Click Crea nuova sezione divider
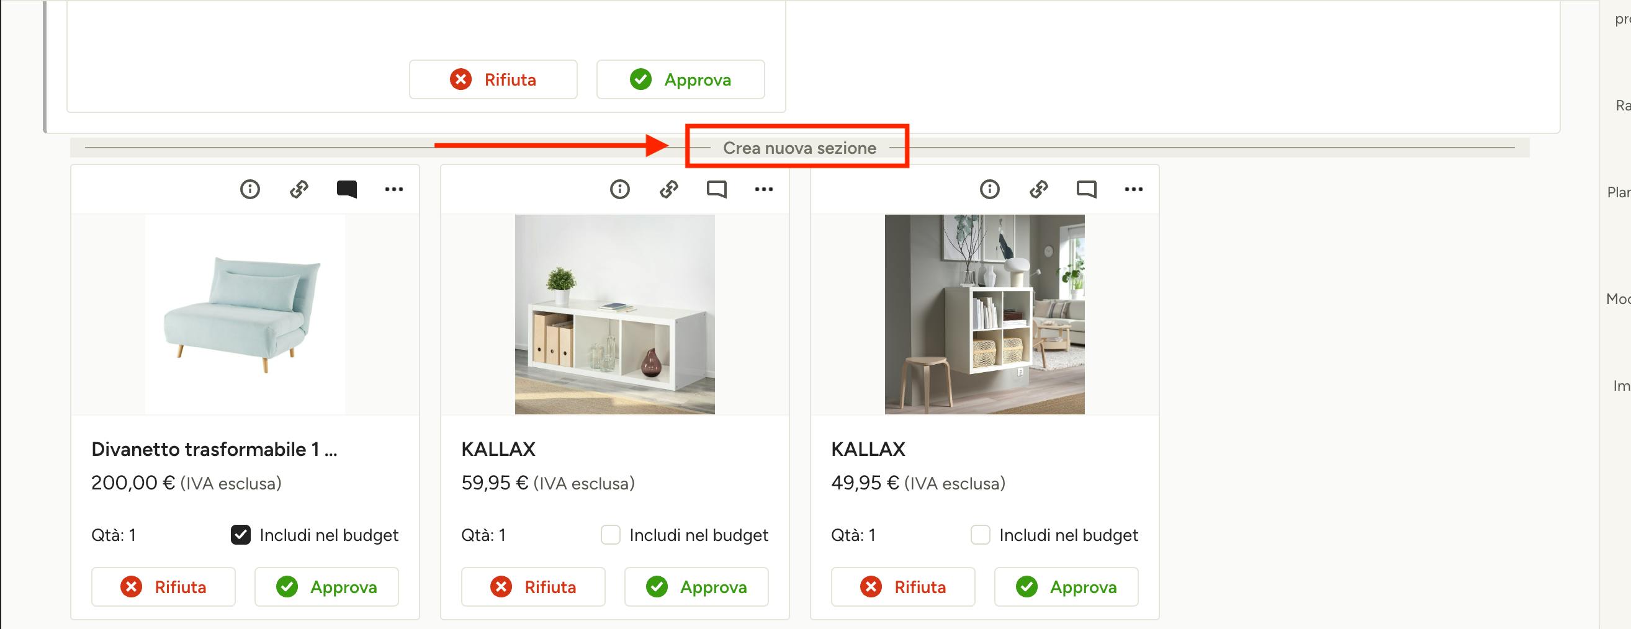The image size is (1631, 629). 799,148
